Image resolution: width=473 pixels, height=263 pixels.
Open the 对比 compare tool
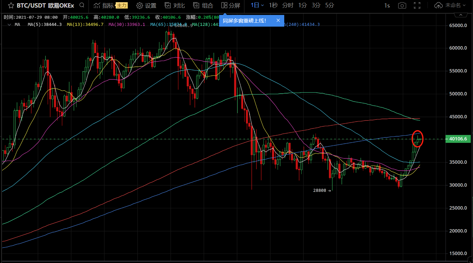(x=175, y=5)
